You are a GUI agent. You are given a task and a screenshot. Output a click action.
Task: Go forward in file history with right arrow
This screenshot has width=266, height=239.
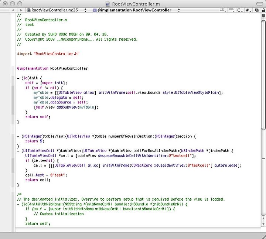pyautogui.click(x=21, y=10)
